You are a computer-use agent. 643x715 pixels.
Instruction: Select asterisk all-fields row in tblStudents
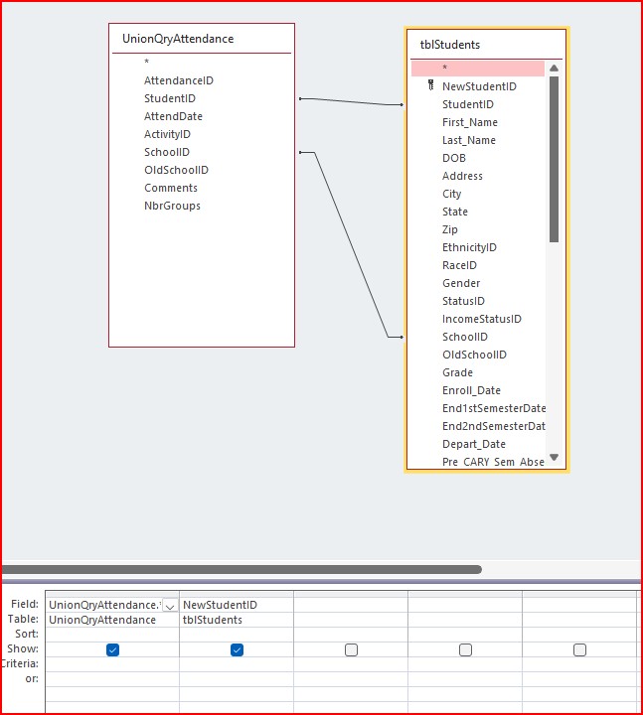478,69
